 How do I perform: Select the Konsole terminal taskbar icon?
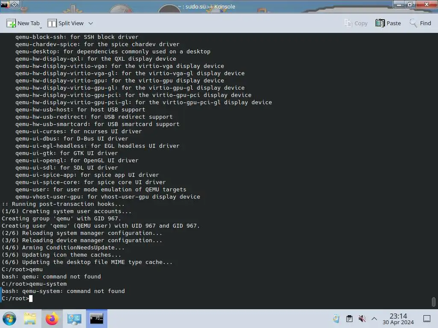[96, 319]
